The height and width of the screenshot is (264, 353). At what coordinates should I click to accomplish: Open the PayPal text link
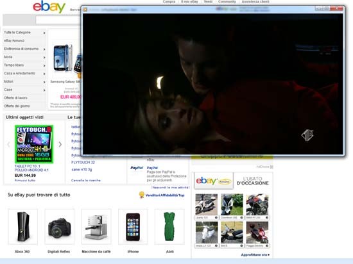pos(152,168)
